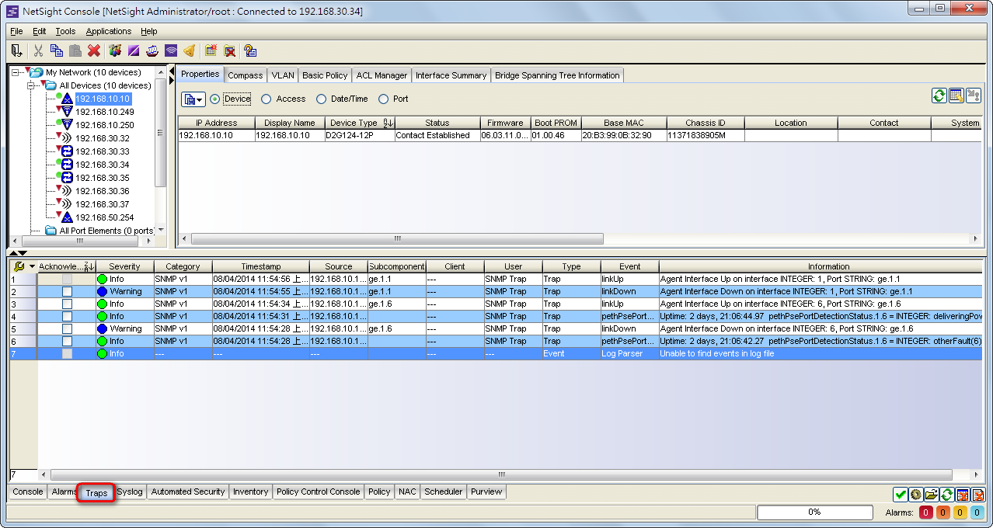Collapse the My Network tree node
This screenshot has height=528, width=993.
pos(16,72)
